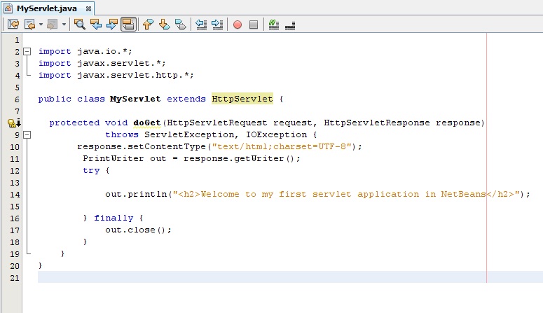The width and height of the screenshot is (543, 313).
Task: Select the MyServlet.java tab
Action: [47, 8]
